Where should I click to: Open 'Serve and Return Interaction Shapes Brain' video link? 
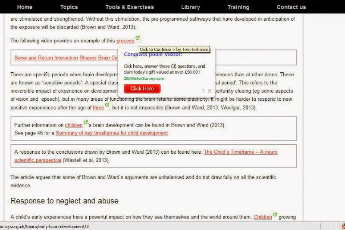tap(66, 58)
